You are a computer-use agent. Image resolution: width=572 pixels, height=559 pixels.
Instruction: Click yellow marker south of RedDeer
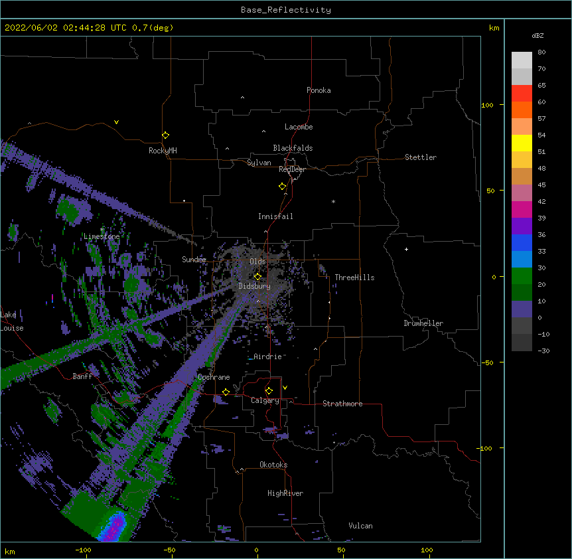pyautogui.click(x=282, y=186)
